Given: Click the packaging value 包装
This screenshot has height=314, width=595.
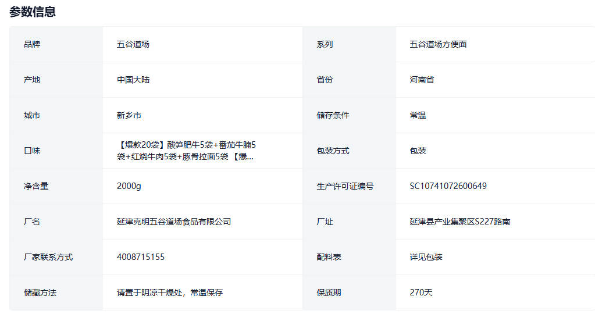Looking at the screenshot, I should (418, 151).
